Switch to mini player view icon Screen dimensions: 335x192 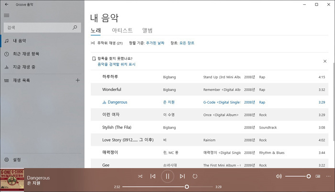click(x=318, y=176)
